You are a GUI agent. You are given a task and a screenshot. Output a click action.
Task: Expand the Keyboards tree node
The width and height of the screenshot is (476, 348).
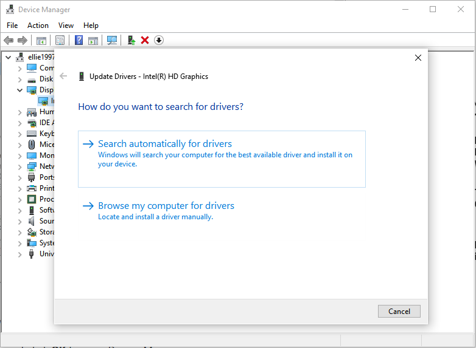(x=20, y=134)
